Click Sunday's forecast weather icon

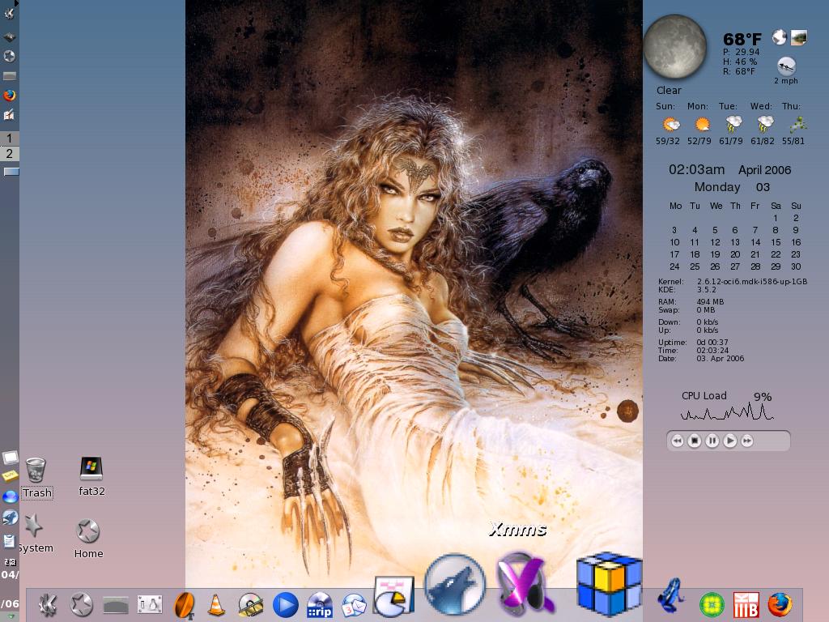tap(671, 124)
